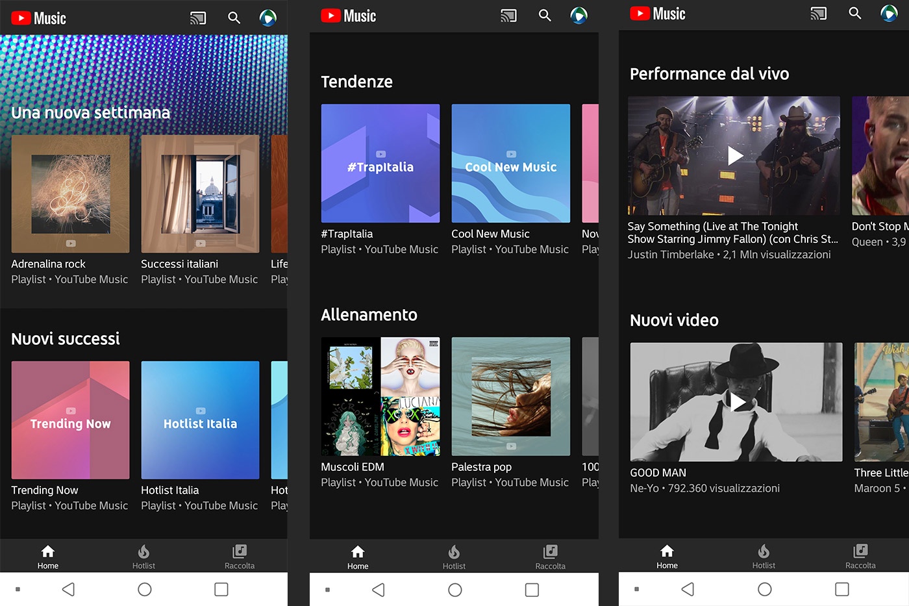The image size is (909, 606).
Task: Tap Android back button in left screen
Action: tap(68, 589)
